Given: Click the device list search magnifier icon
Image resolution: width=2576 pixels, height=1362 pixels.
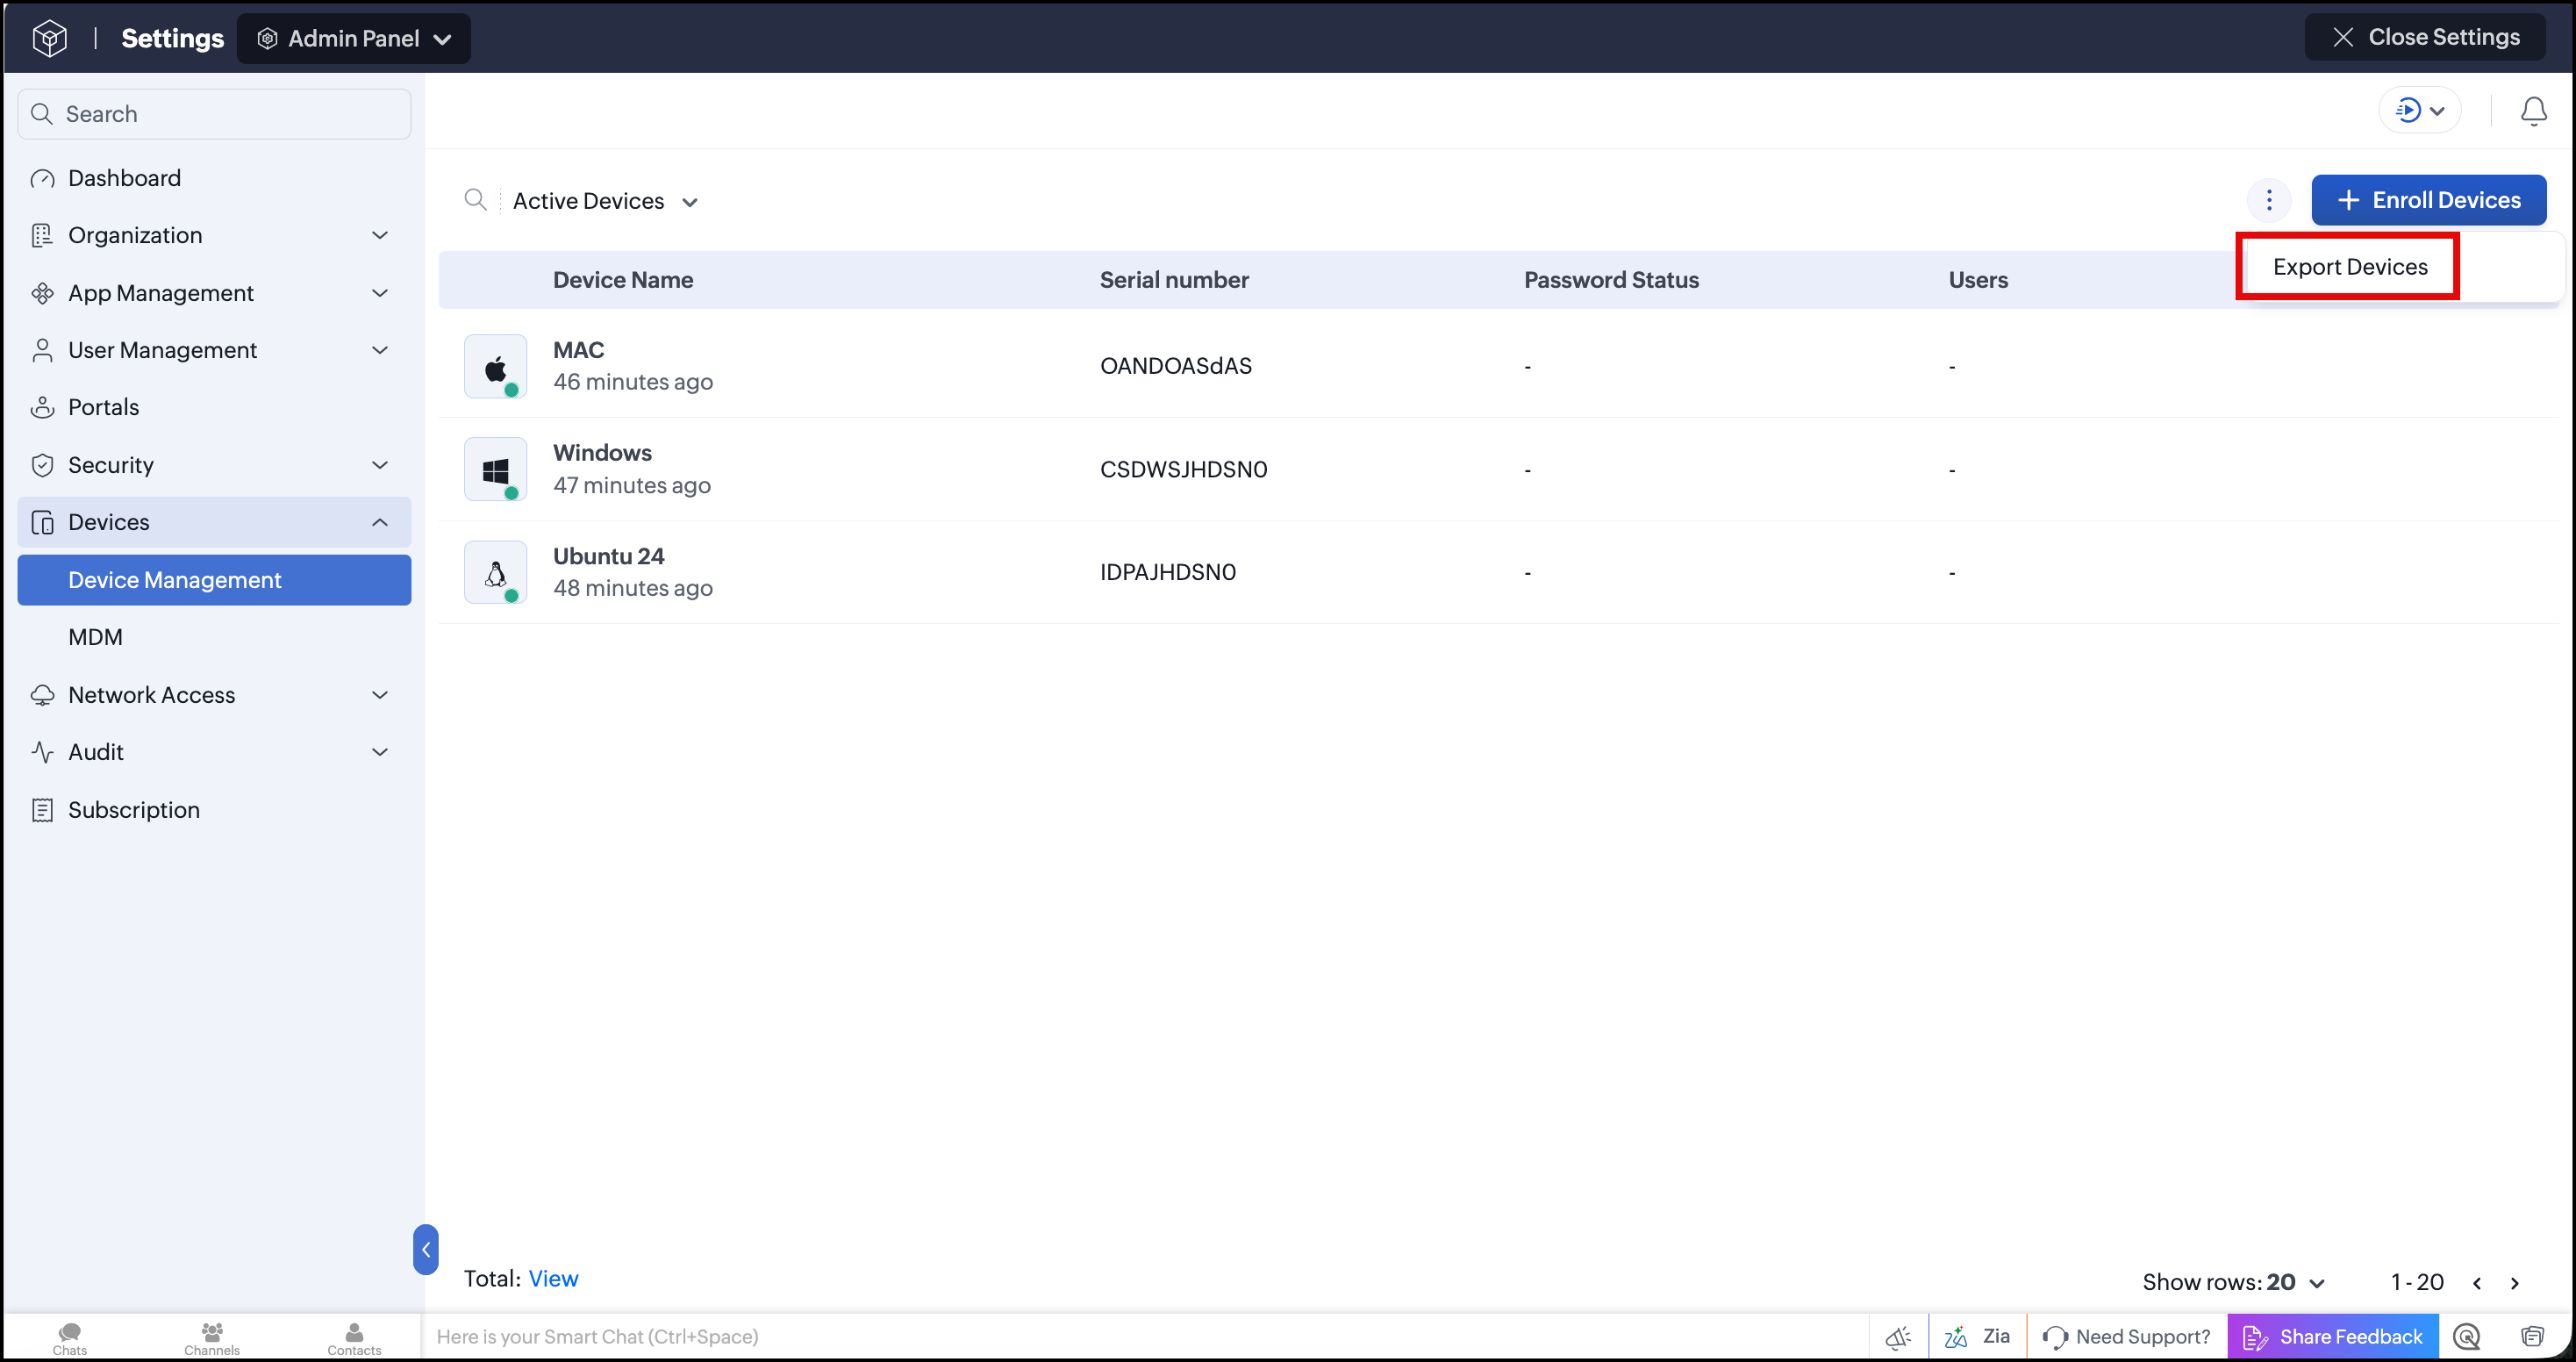Looking at the screenshot, I should click(x=475, y=200).
